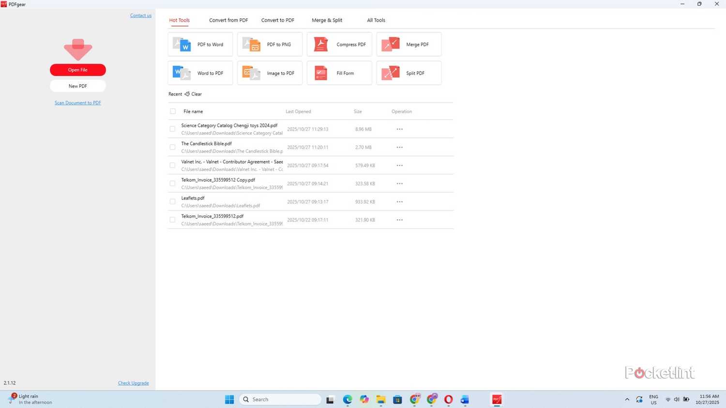Image resolution: width=726 pixels, height=408 pixels.
Task: Open operation menu for Science Category Catalog file
Action: point(399,129)
